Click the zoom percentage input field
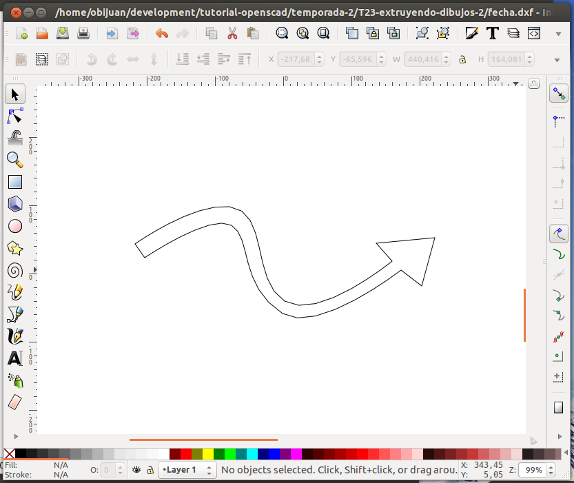The width and height of the screenshot is (574, 483). 531,470
